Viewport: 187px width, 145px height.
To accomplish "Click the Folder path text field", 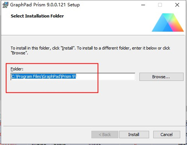I will [106, 77].
